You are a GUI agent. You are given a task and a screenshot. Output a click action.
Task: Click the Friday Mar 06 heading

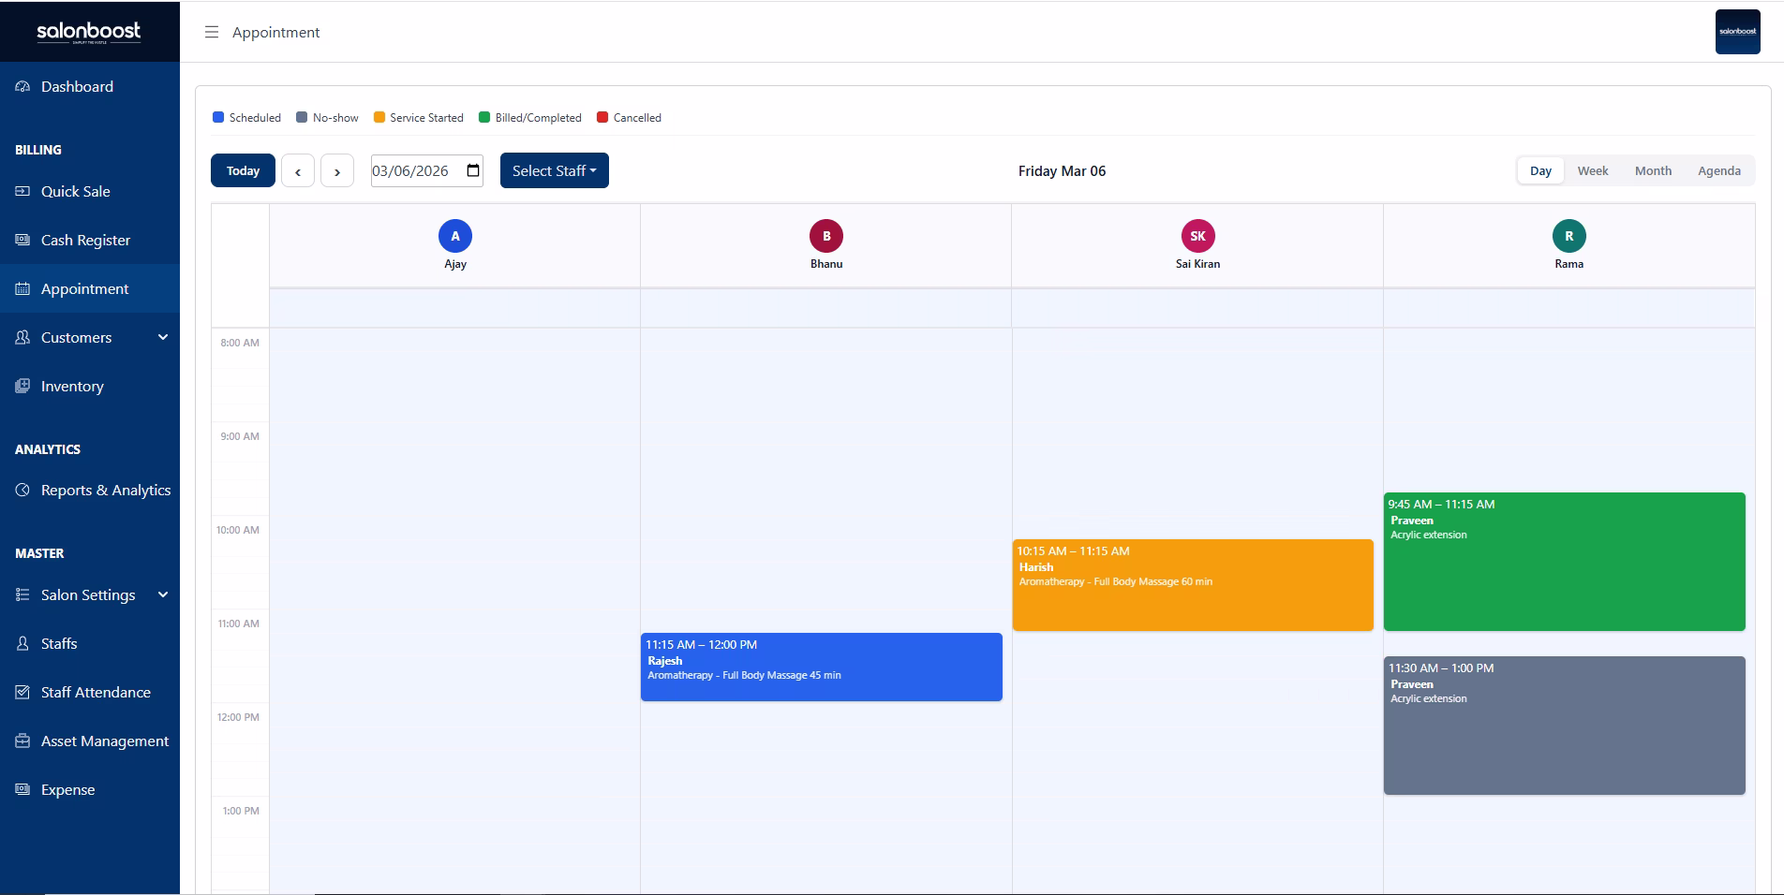coord(1062,170)
